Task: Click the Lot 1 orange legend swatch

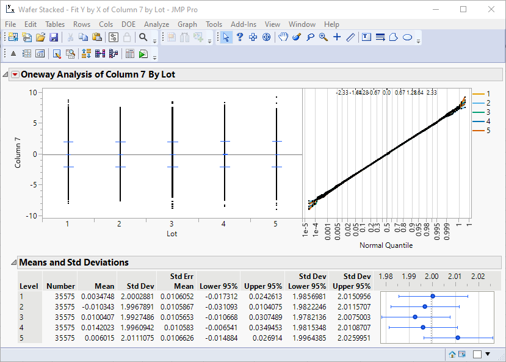Action: point(478,94)
